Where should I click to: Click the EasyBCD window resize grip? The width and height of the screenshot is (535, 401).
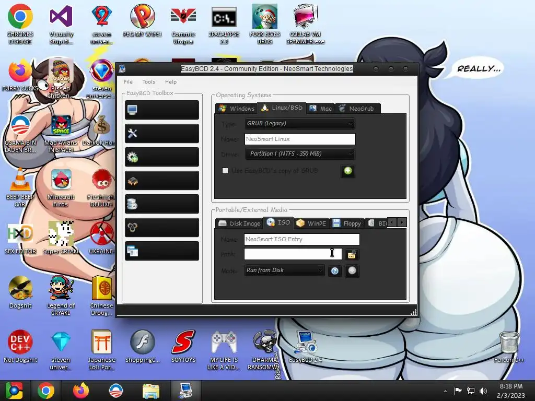coord(414,312)
